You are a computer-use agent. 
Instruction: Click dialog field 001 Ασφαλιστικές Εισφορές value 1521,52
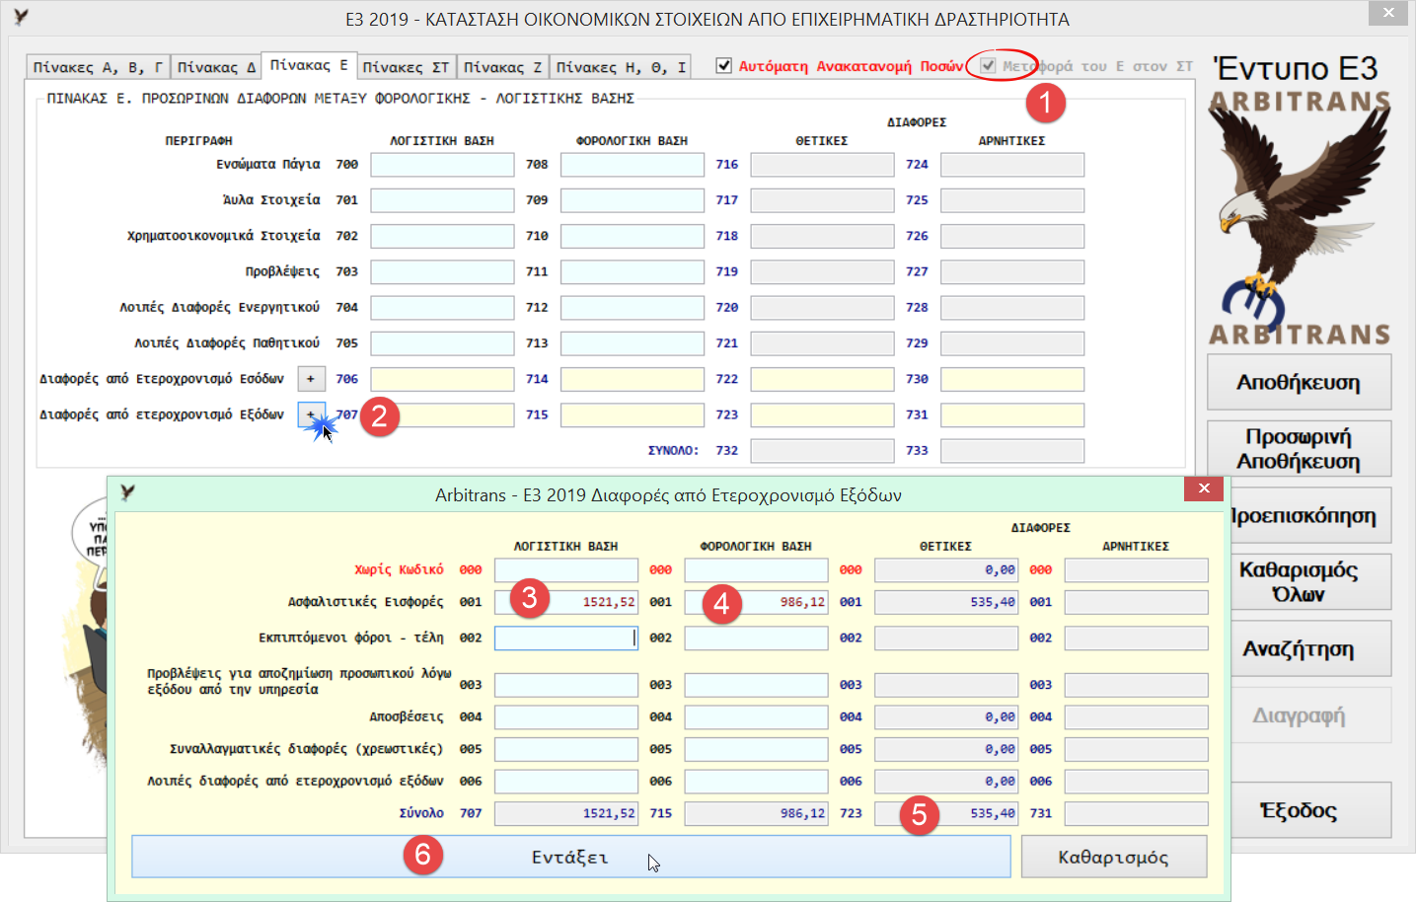566,602
